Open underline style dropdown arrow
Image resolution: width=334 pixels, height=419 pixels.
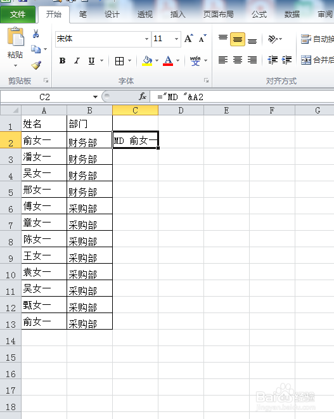tap(102, 61)
